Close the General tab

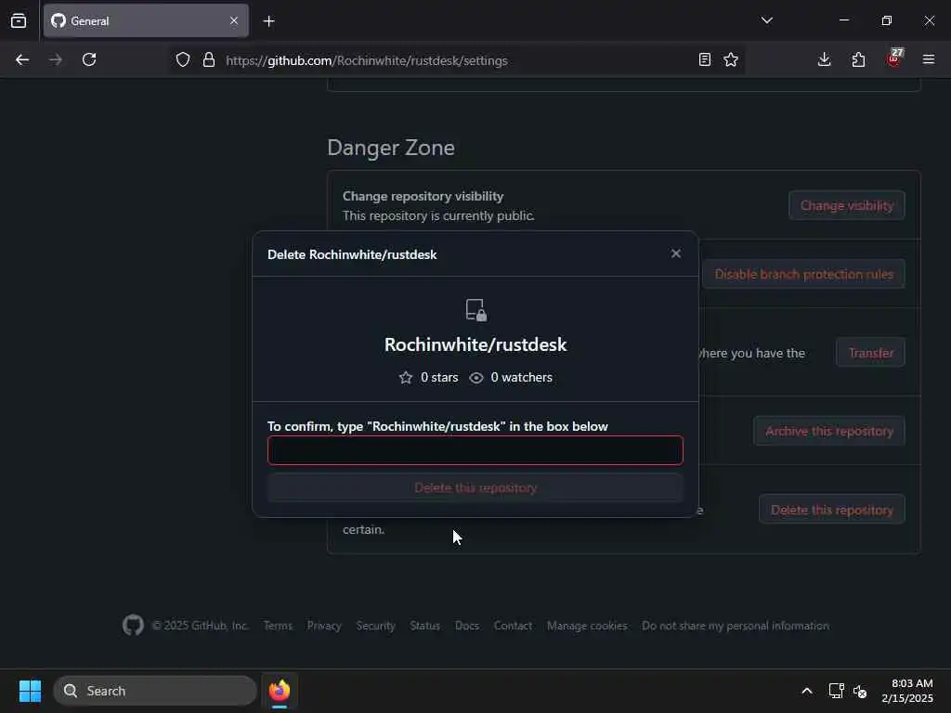click(234, 21)
